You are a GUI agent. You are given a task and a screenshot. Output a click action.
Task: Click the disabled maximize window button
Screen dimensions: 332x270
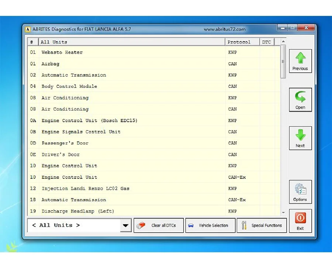293,28
